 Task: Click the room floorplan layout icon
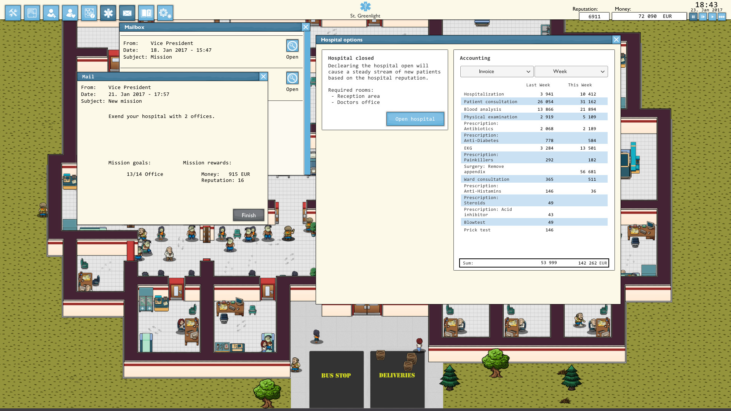click(x=32, y=13)
